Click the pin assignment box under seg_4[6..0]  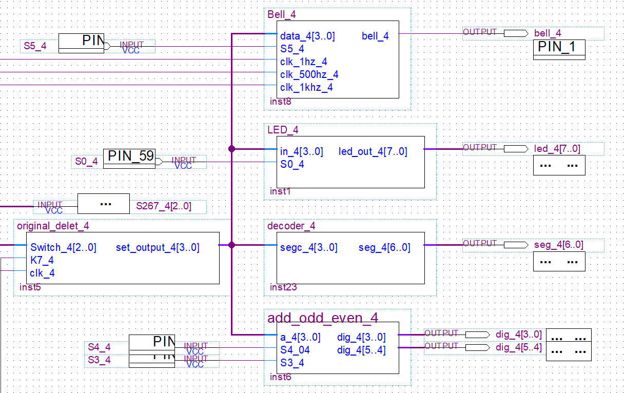coord(559,261)
